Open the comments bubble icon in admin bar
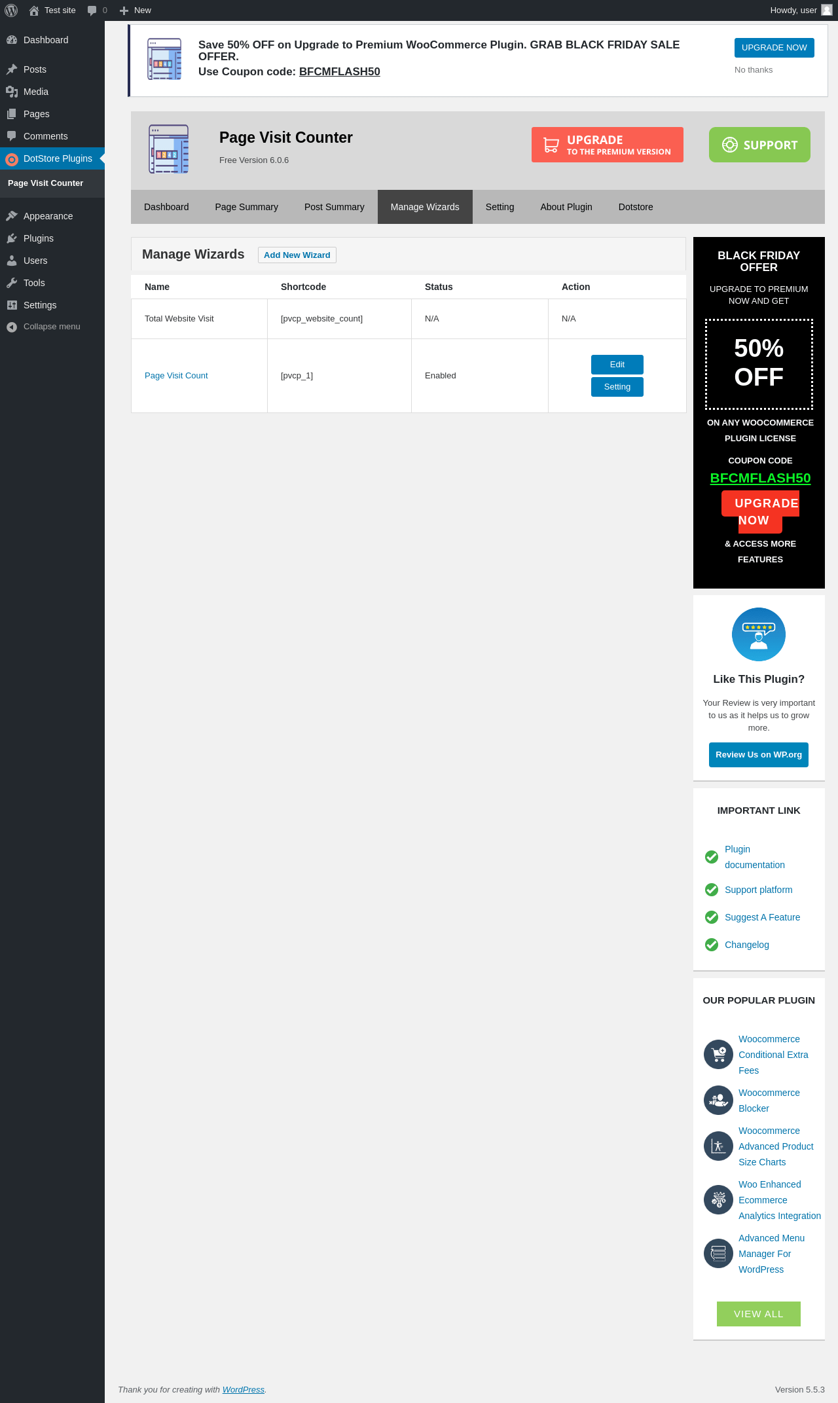 (92, 10)
